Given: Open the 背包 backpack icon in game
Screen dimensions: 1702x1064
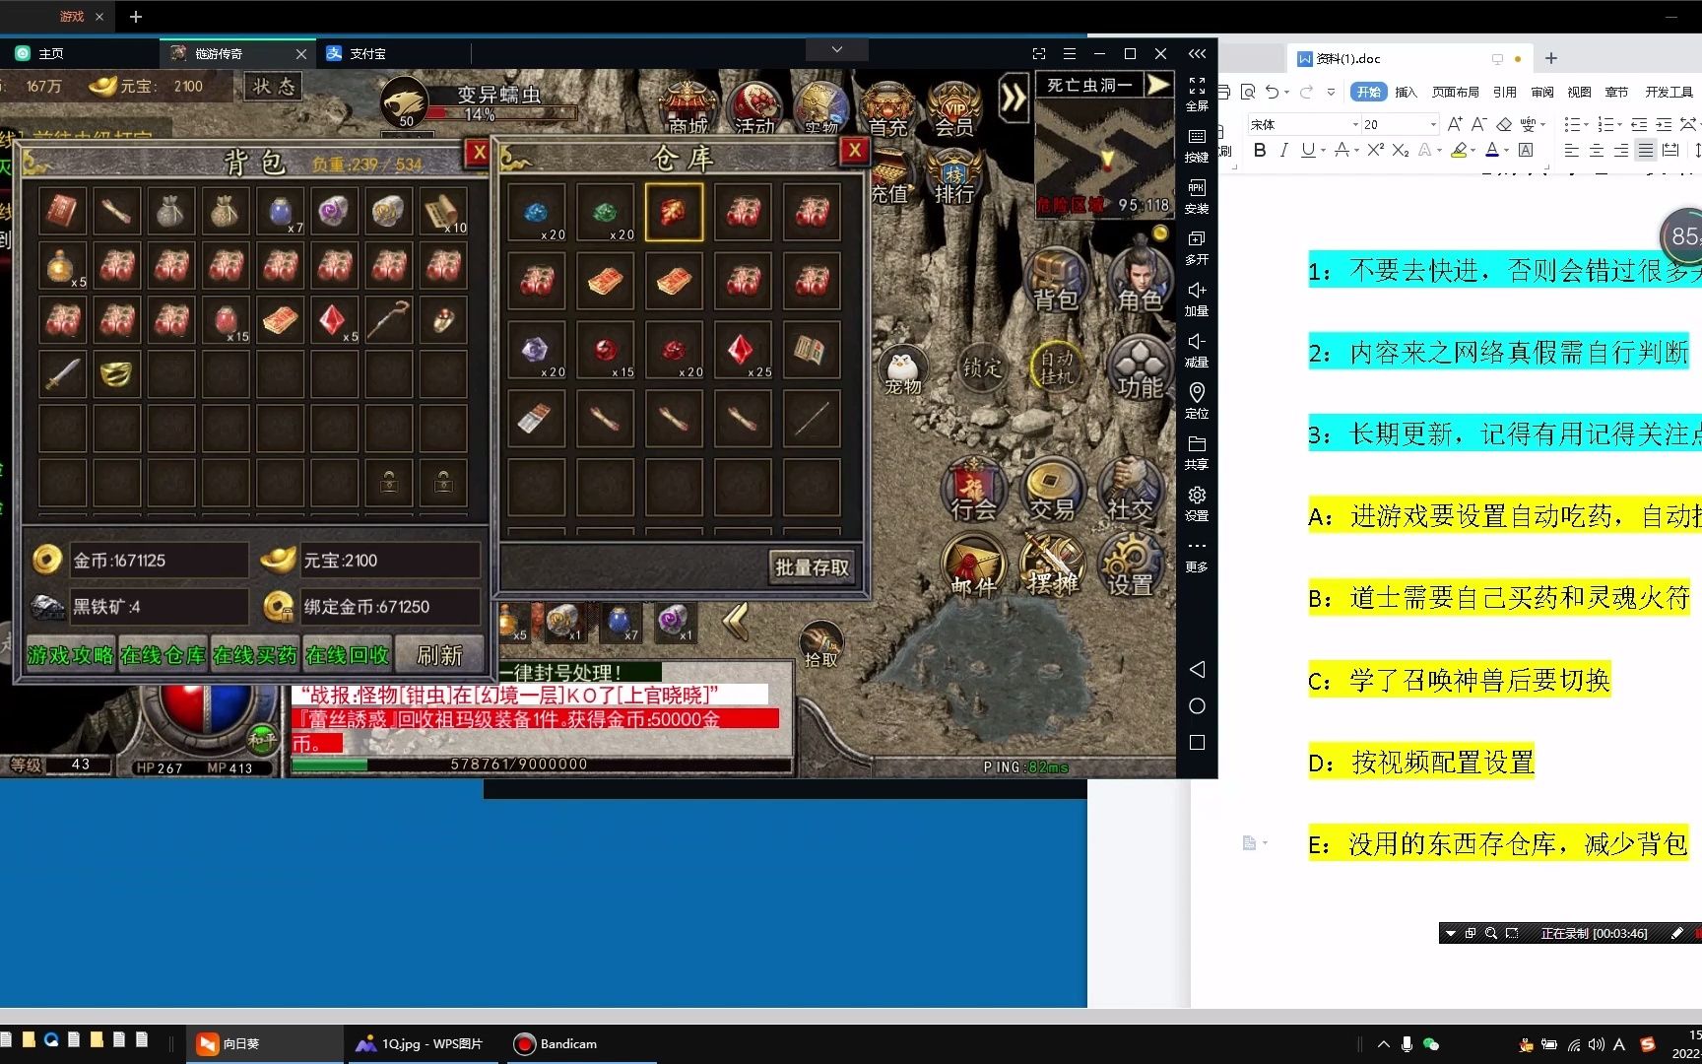Looking at the screenshot, I should (x=1056, y=282).
